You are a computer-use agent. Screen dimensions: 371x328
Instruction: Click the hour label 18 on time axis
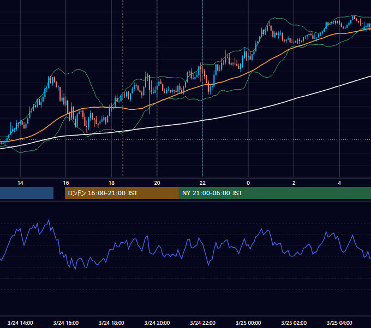pos(111,183)
